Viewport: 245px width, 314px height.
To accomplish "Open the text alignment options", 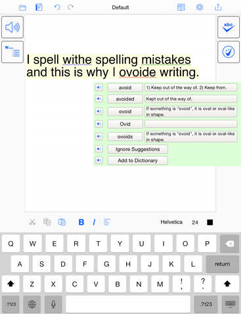I will tap(107, 222).
